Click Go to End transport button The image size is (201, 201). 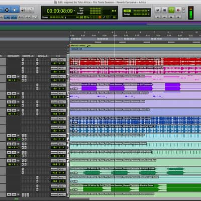178,17
